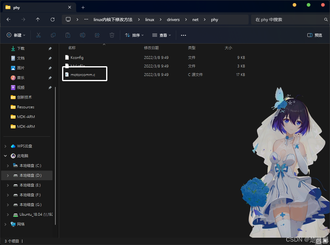The width and height of the screenshot is (330, 245).
Task: Select the motorcomm.c file
Action: (x=83, y=74)
